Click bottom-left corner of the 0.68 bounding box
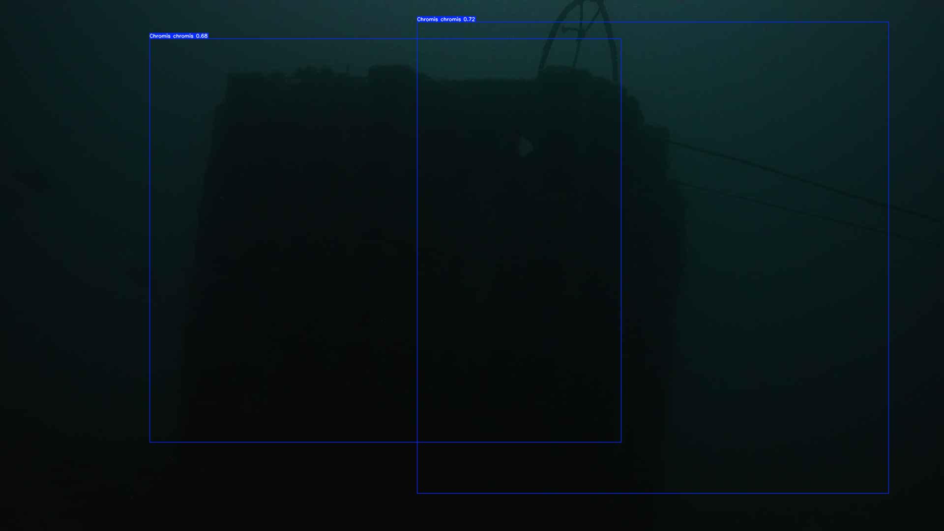 (x=150, y=442)
